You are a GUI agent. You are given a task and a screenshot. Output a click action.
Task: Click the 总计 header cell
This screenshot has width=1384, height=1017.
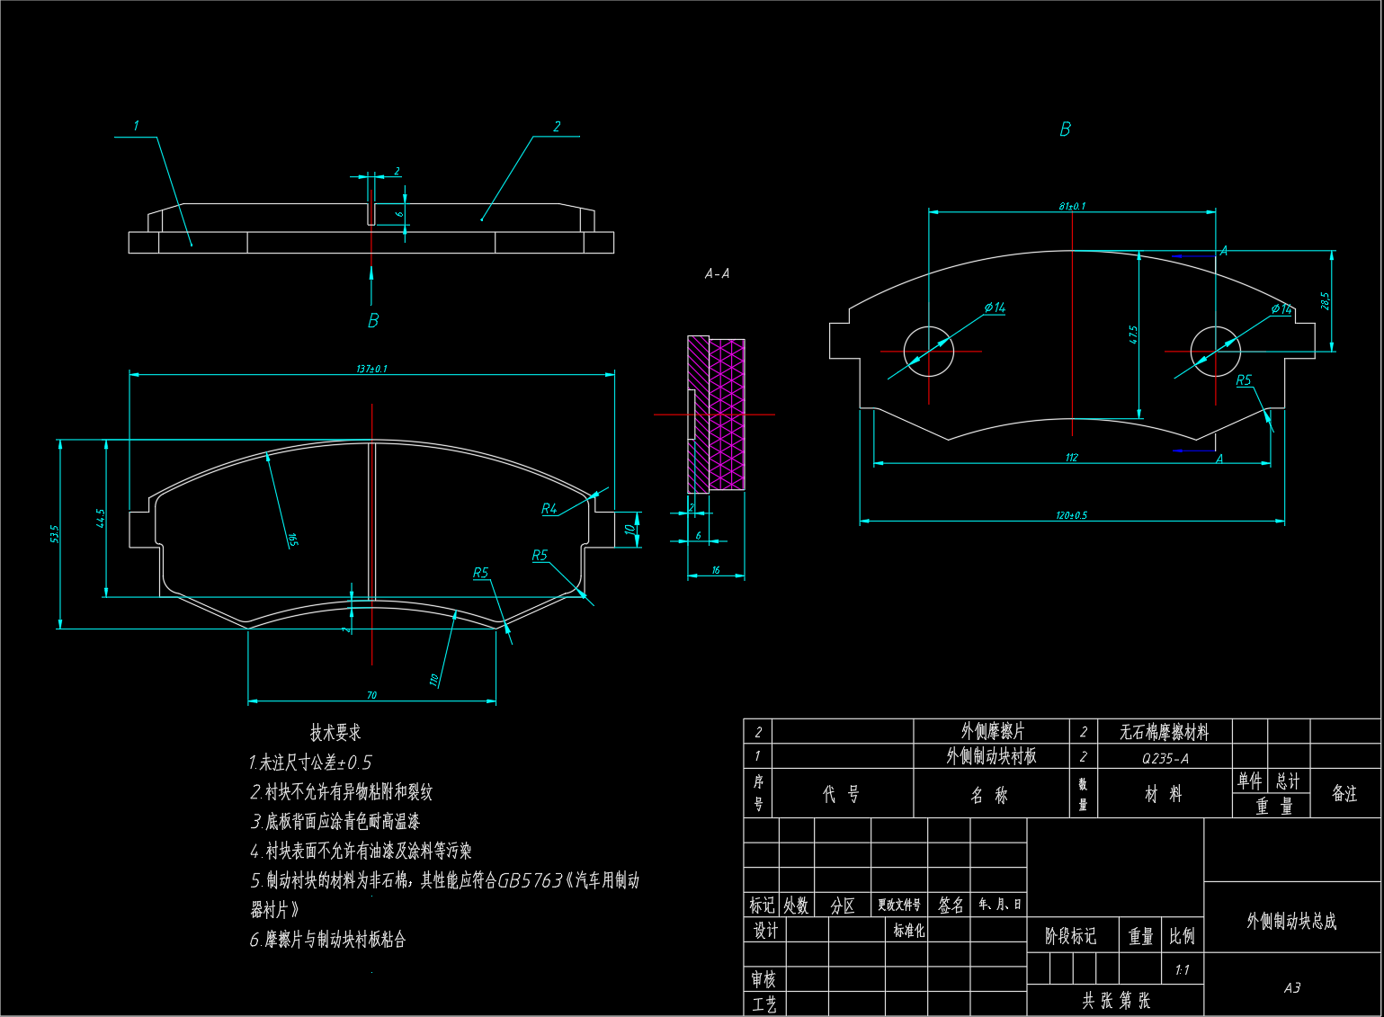[x=1288, y=781]
